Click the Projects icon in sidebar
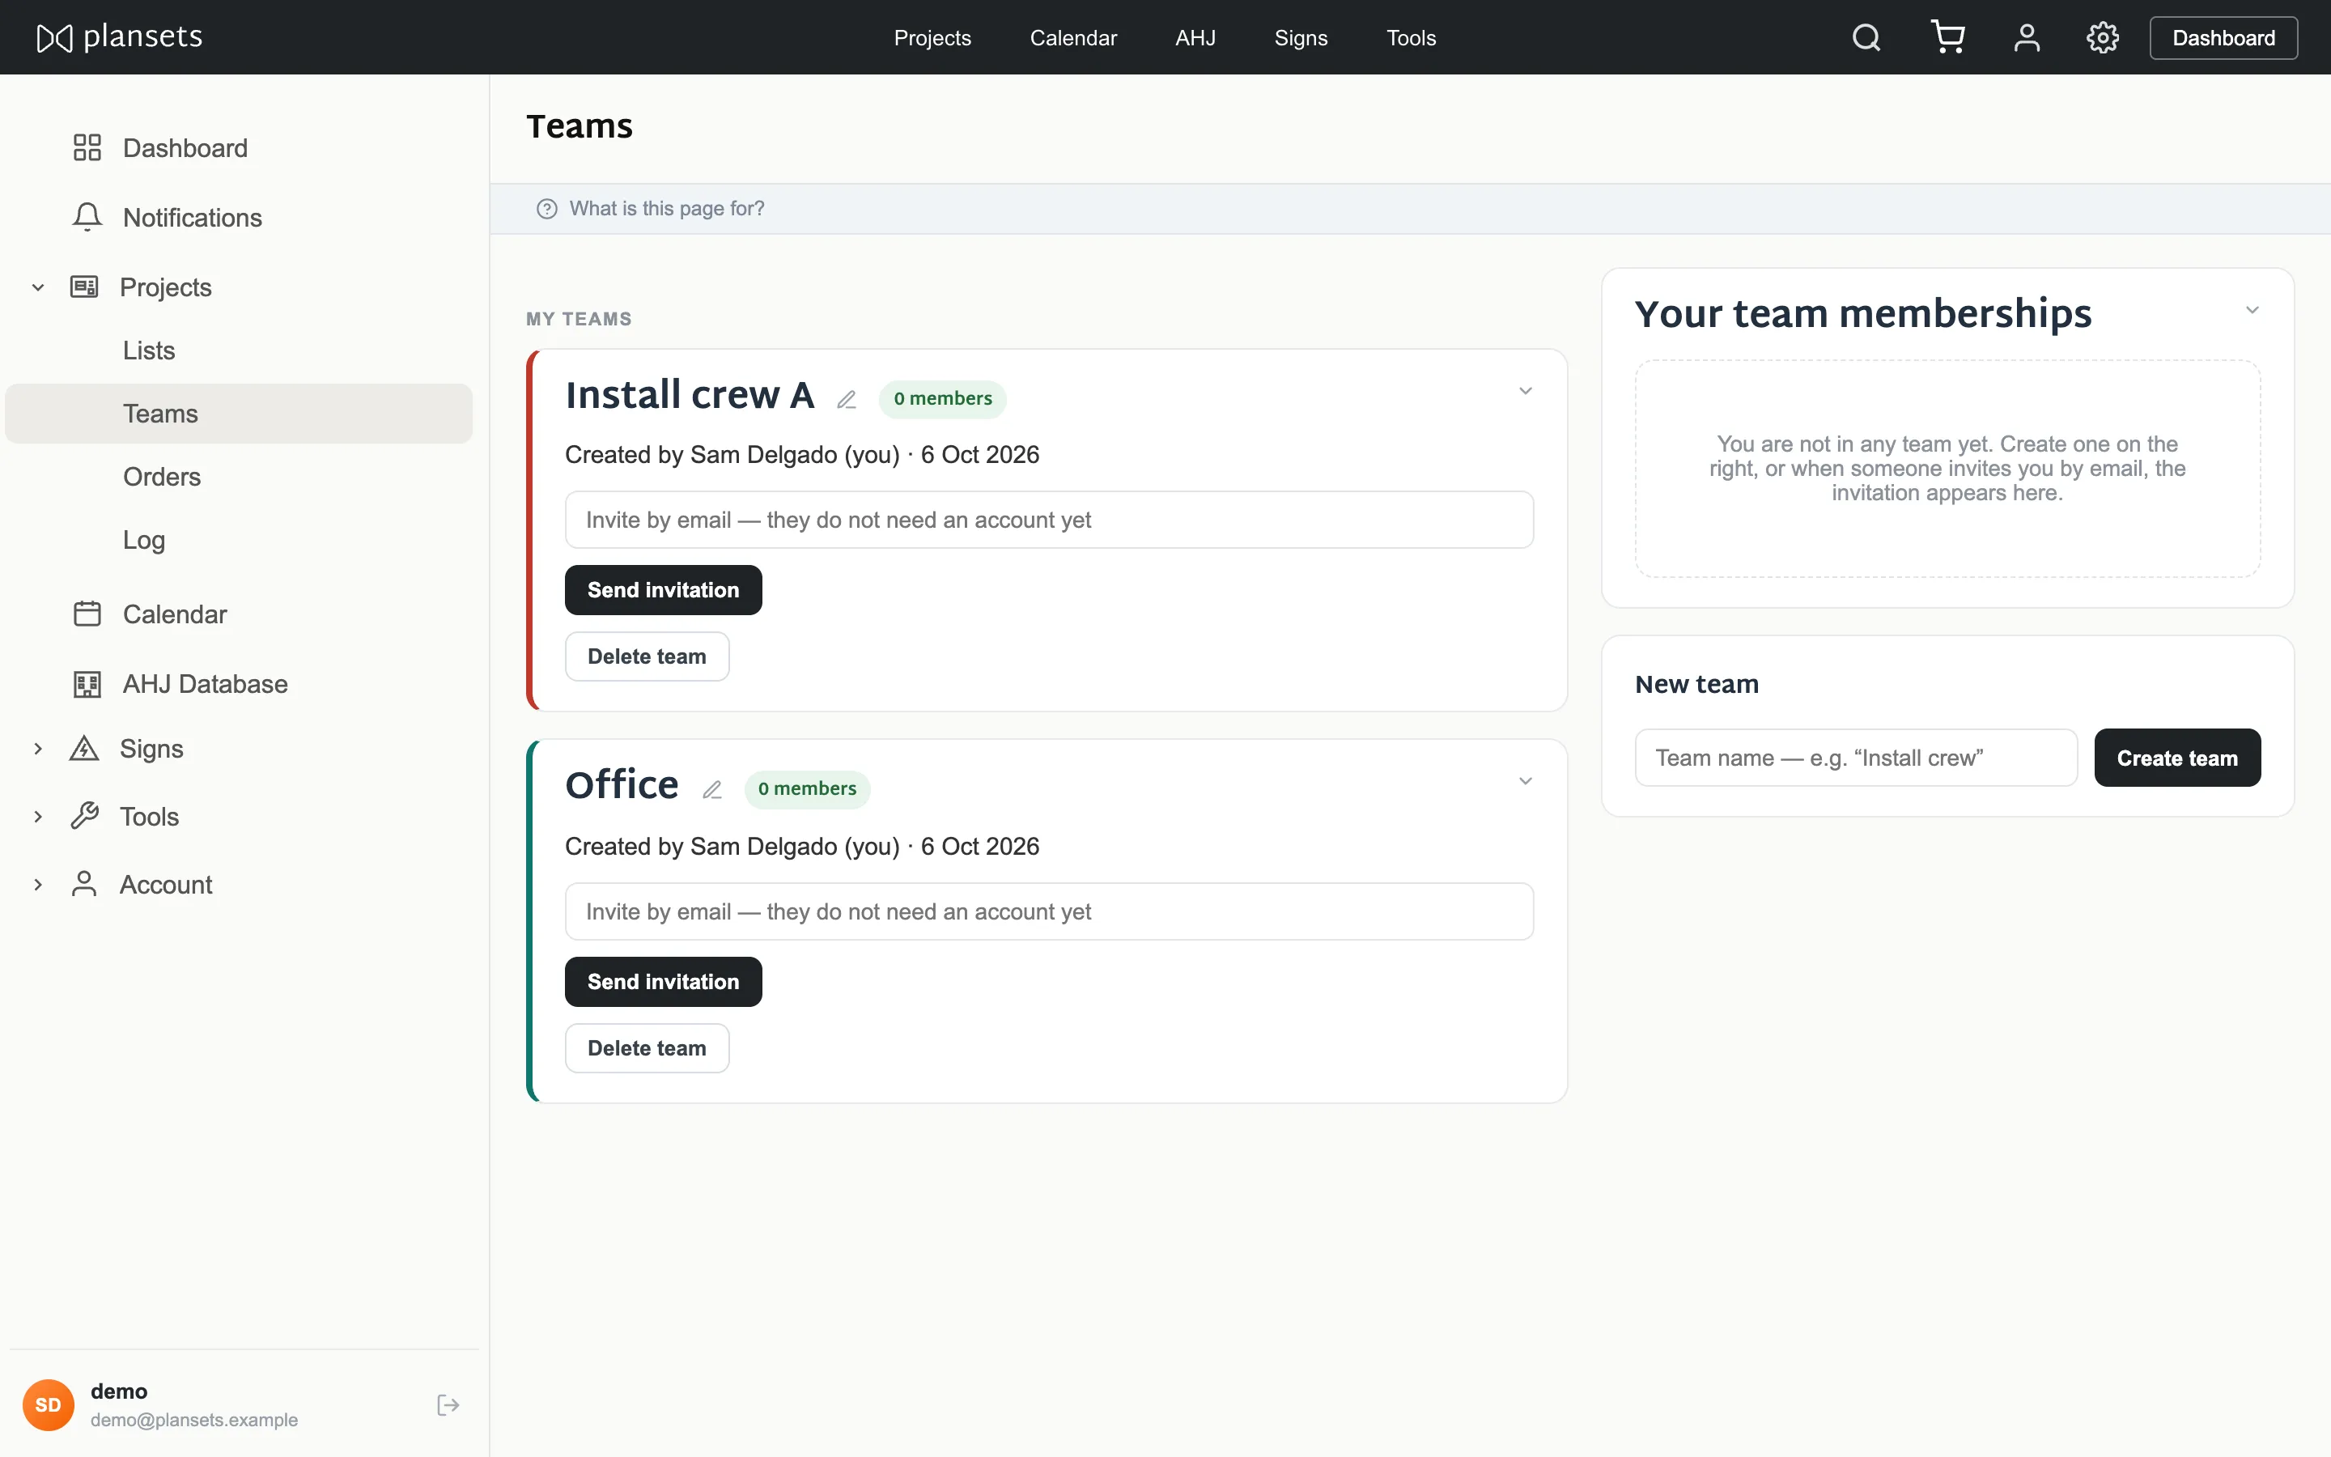Viewport: 2331px width, 1457px height. click(85, 287)
